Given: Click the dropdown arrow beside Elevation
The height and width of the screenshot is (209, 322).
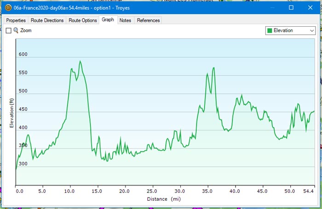Looking at the screenshot, I should (x=312, y=31).
